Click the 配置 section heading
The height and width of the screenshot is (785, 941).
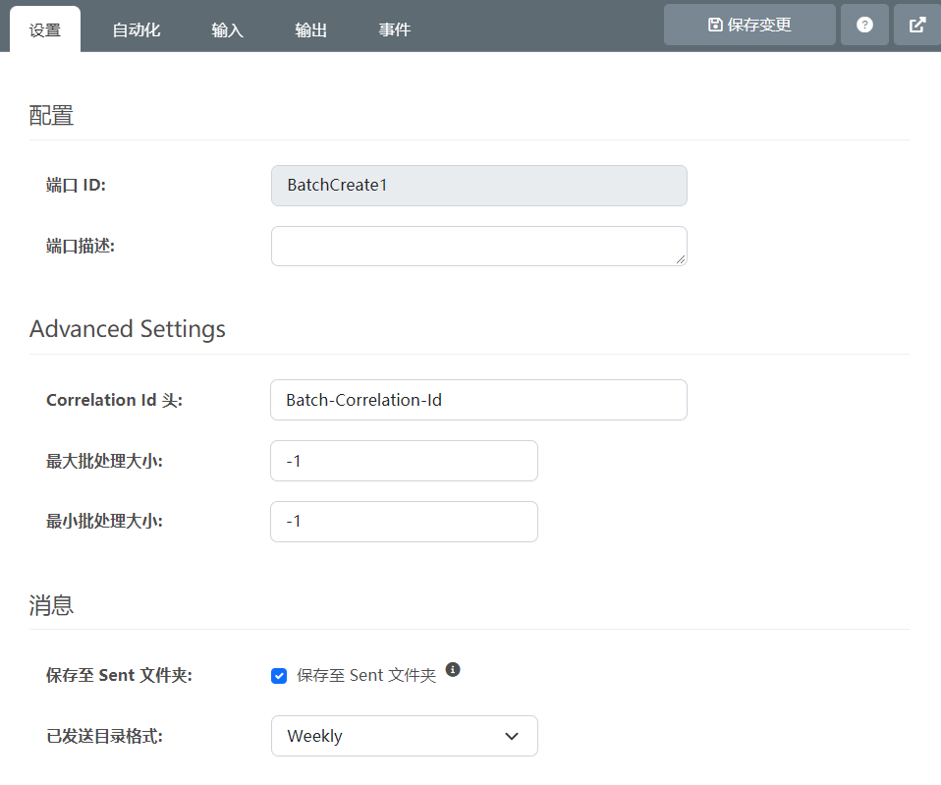point(51,115)
